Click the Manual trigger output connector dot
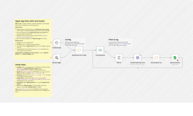Screen dimensions: 193x116 tap(61, 58)
